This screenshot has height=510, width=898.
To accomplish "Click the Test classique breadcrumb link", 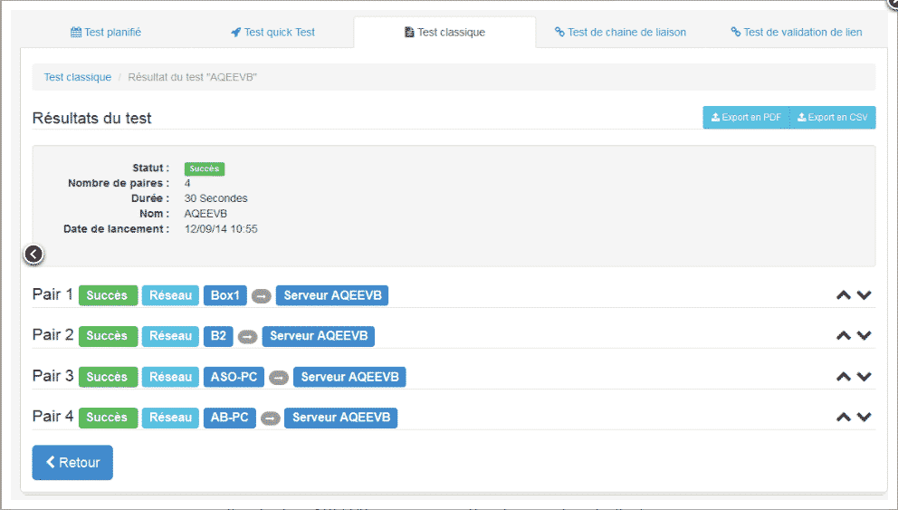I will coord(78,78).
